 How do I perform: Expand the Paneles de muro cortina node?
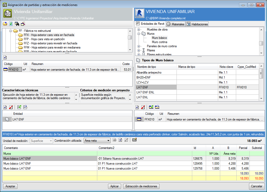point(139,46)
